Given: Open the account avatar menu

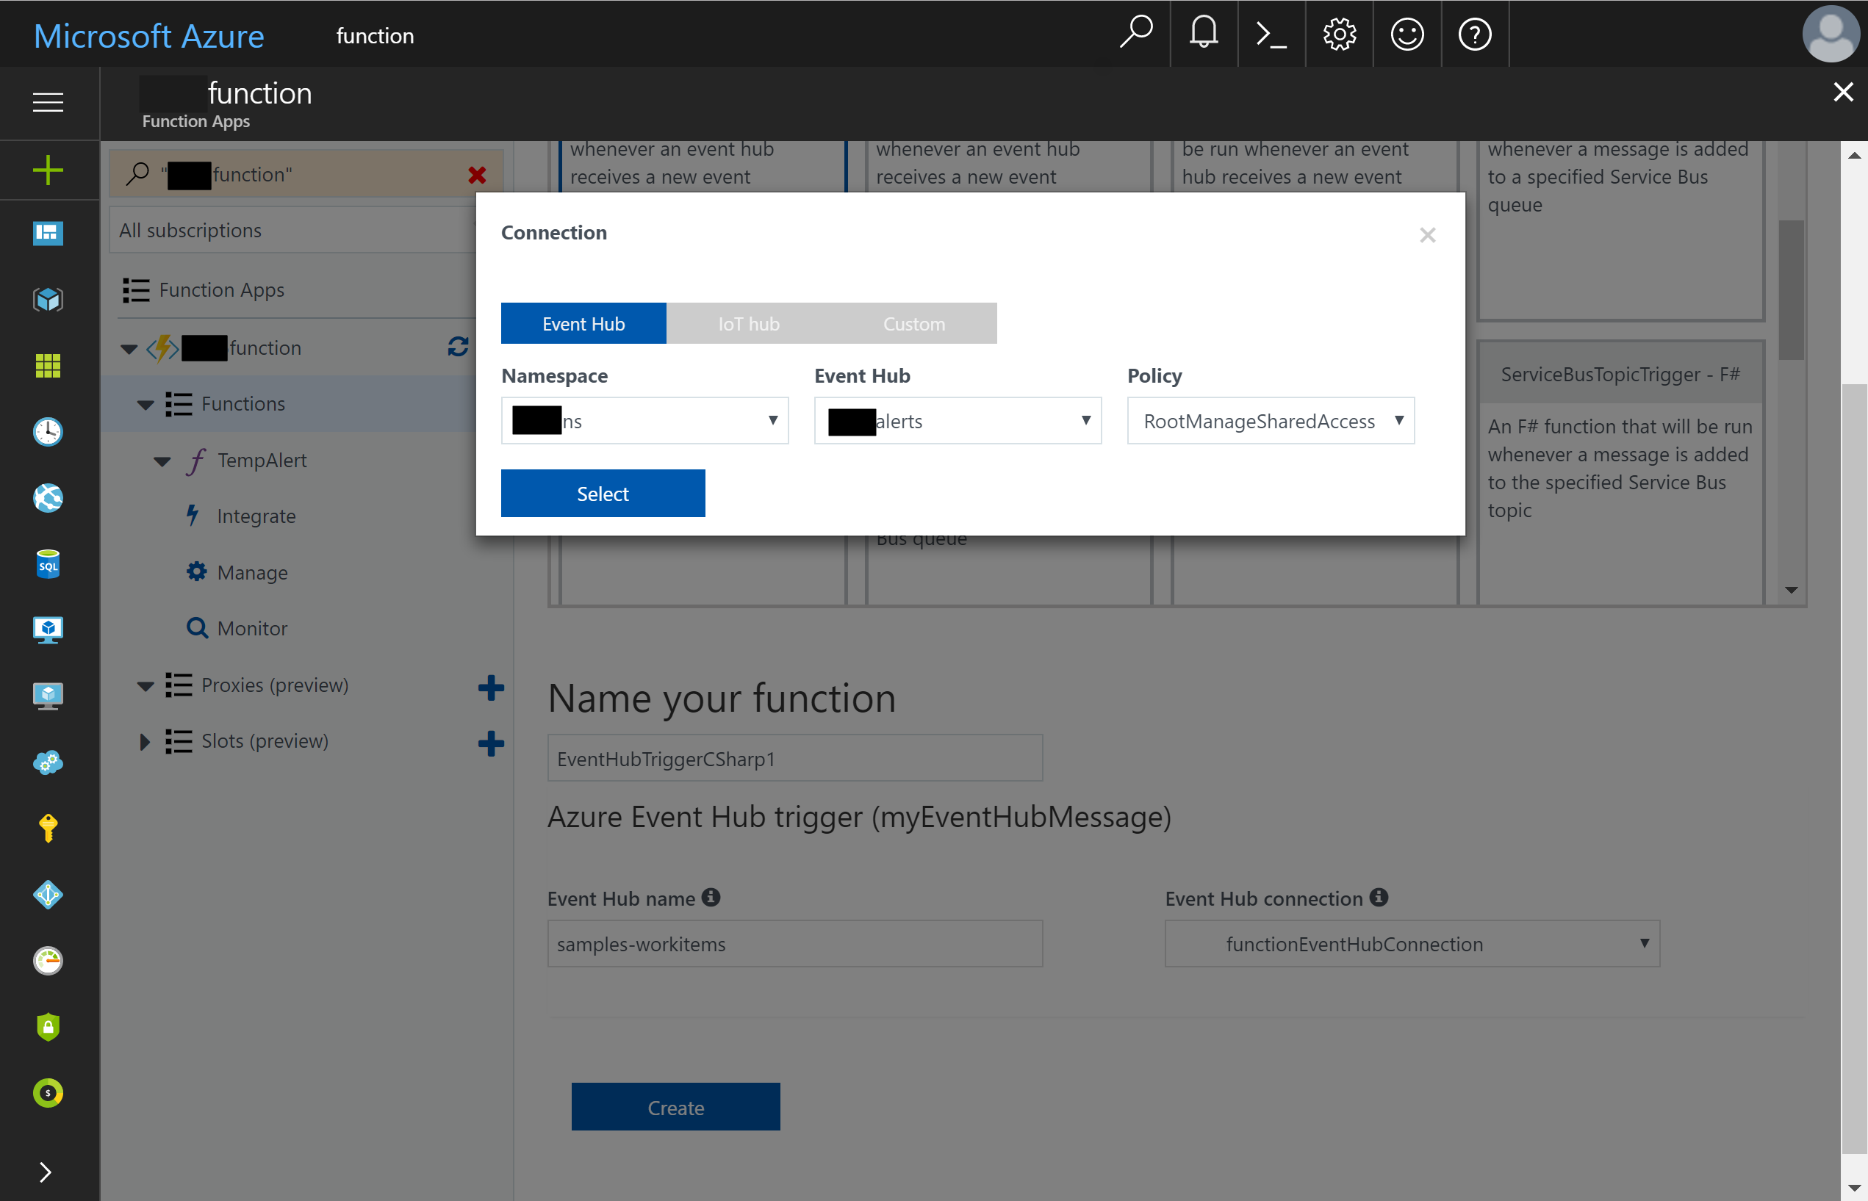Looking at the screenshot, I should (x=1831, y=35).
